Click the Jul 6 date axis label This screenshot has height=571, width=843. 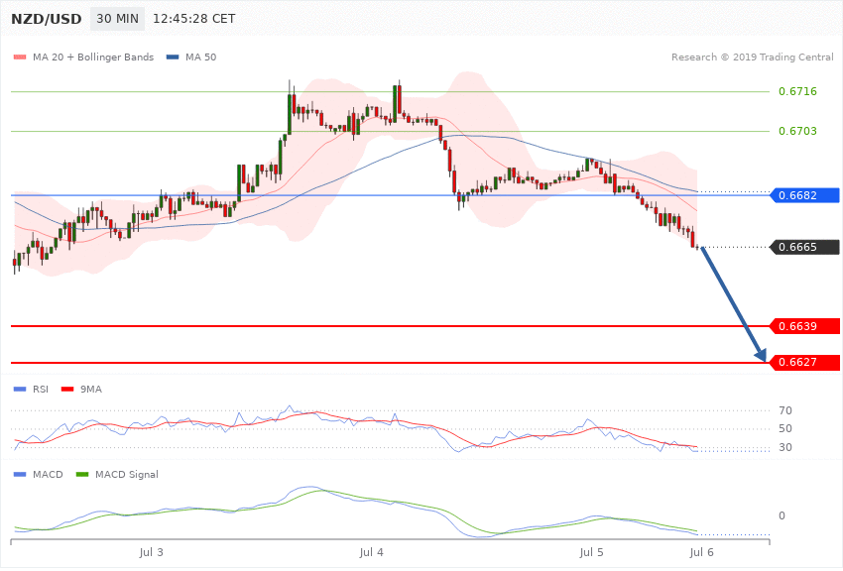(701, 552)
